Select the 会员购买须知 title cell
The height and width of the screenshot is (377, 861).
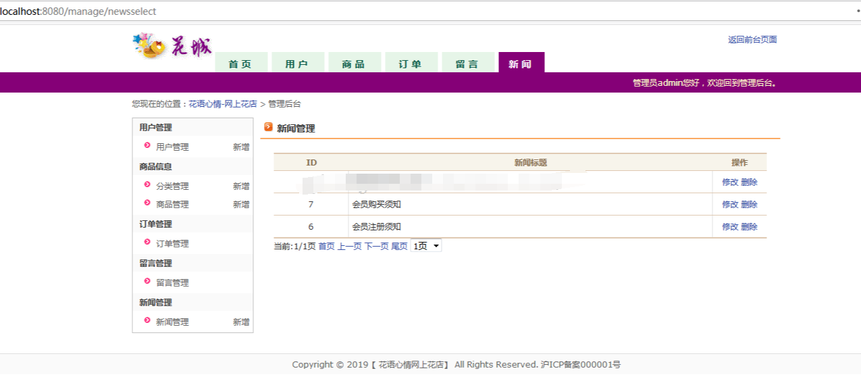(530, 204)
